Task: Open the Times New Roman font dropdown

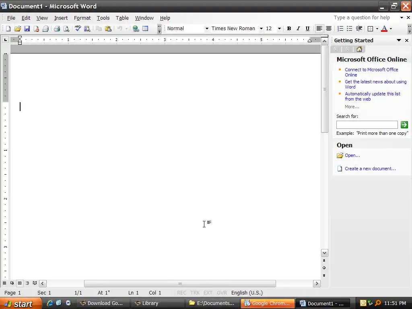Action: 261,29
